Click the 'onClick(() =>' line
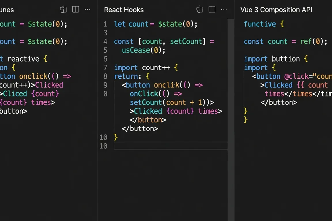The height and width of the screenshot is (221, 332). click(156, 94)
